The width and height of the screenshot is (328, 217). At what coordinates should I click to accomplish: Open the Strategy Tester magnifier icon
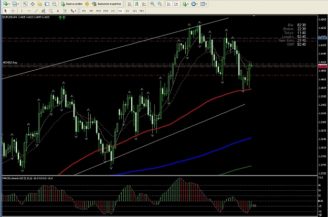[x=54, y=4]
